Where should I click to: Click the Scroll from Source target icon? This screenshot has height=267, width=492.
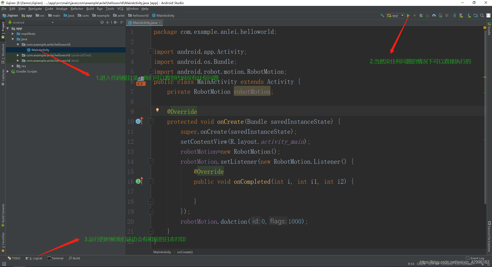click(102, 23)
